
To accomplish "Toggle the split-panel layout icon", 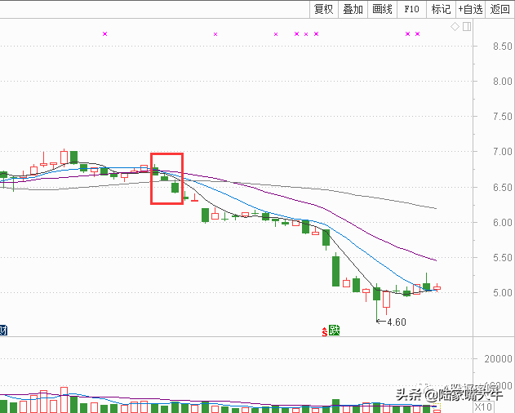I will tap(467, 27).
